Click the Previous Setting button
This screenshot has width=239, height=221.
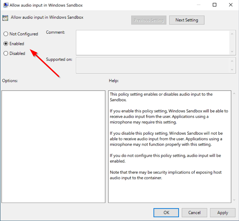point(149,20)
